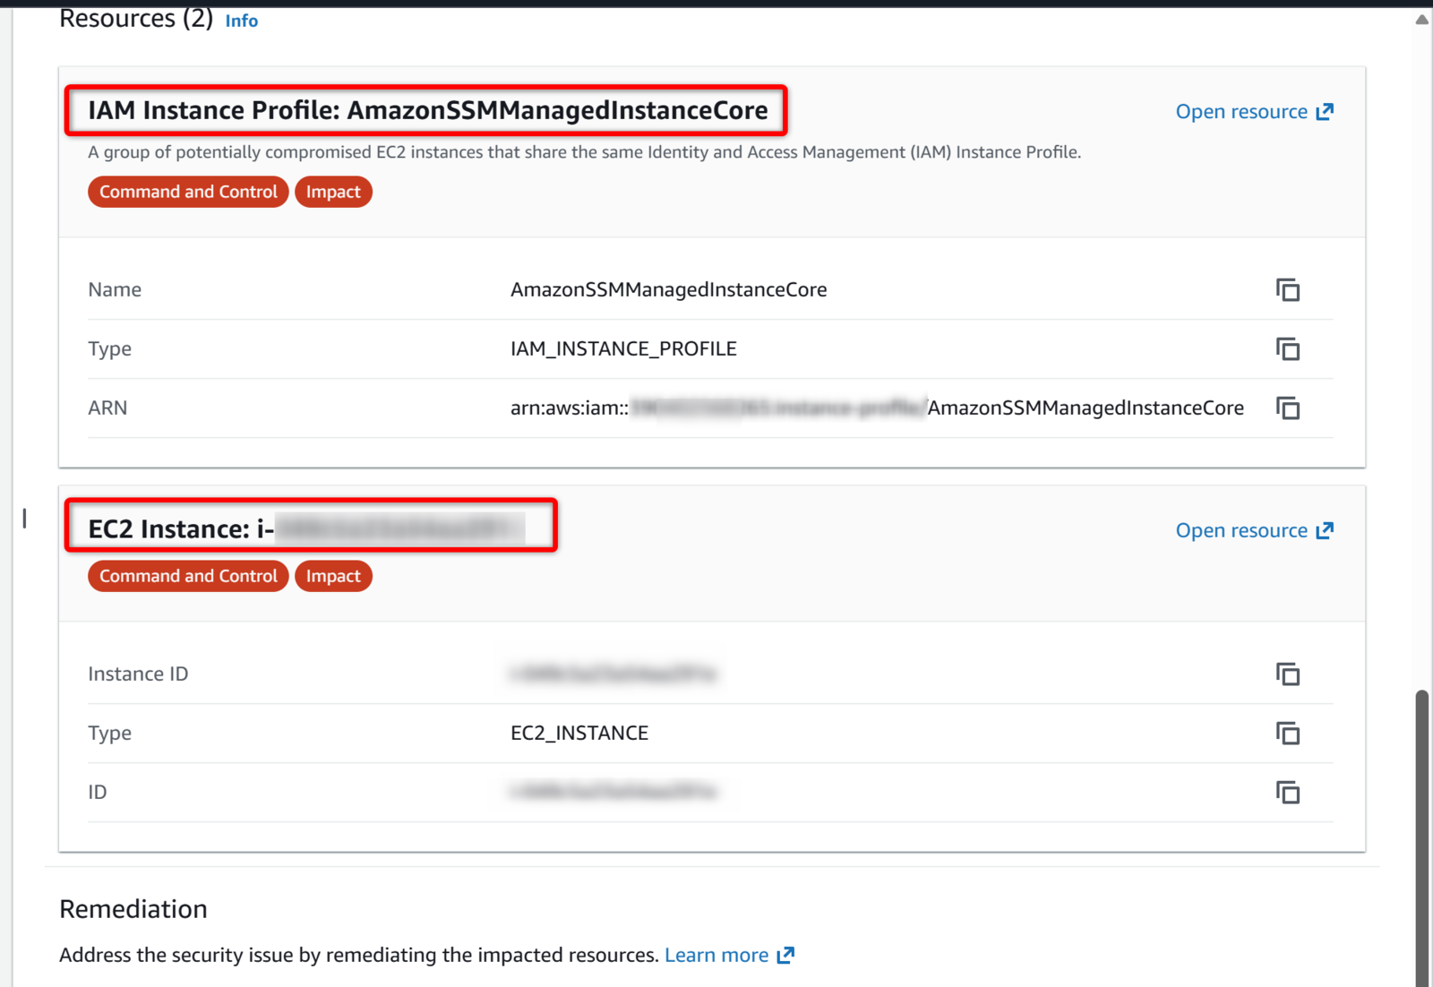Click the ARN field label
This screenshot has height=987, width=1433.
pyautogui.click(x=107, y=408)
